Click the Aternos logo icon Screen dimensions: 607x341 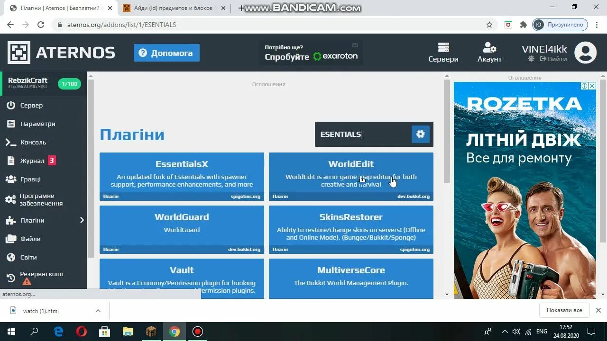pos(18,53)
